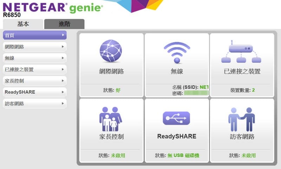This screenshot has width=281, height=169.
Task: Click the NETGEAR genie logo
Action: point(53,7)
